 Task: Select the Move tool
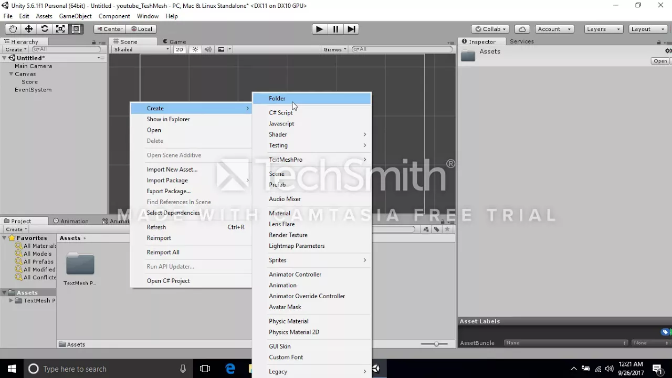28,29
